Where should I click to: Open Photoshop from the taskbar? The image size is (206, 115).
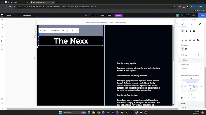108,112
